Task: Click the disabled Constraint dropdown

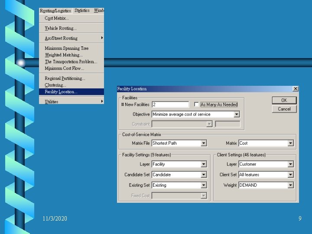Action: (182, 124)
